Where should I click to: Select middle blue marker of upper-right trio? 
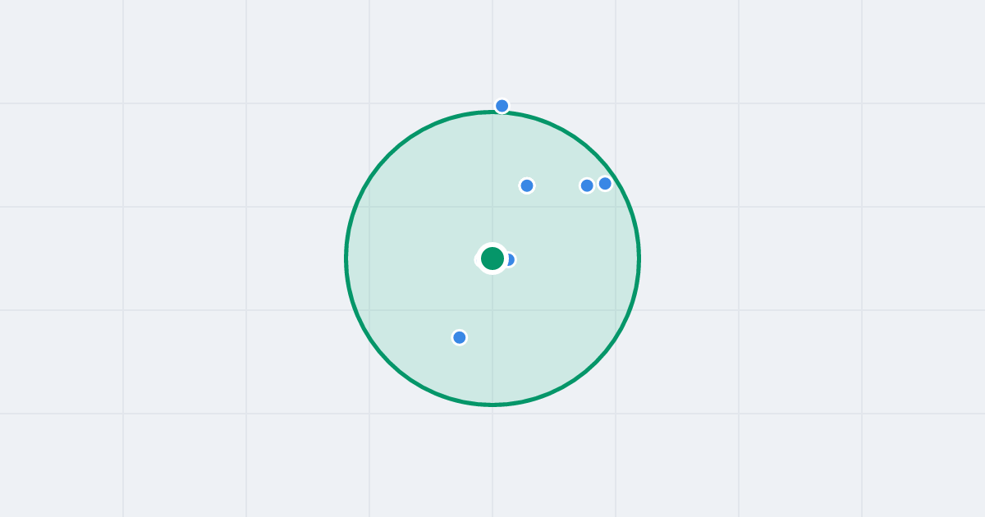[587, 185]
